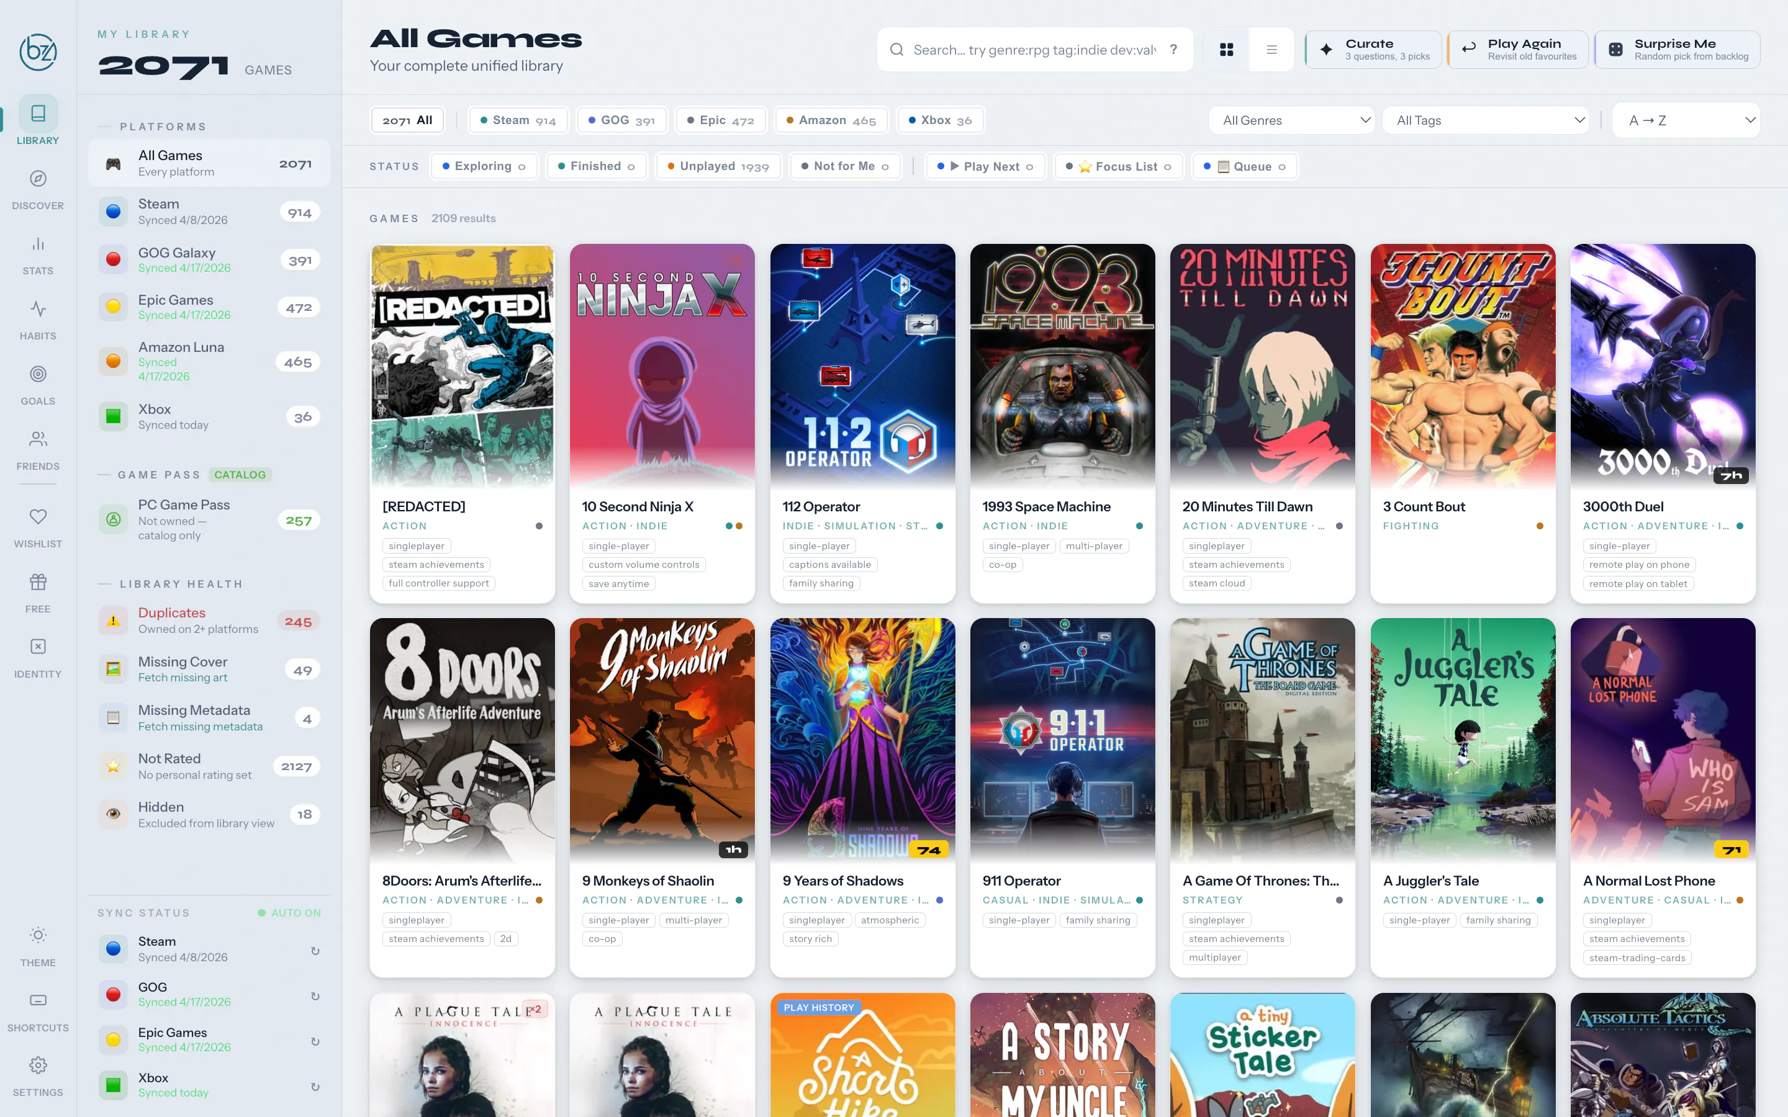The width and height of the screenshot is (1788, 1117).
Task: Open the Wishlist heart icon
Action: [x=38, y=516]
